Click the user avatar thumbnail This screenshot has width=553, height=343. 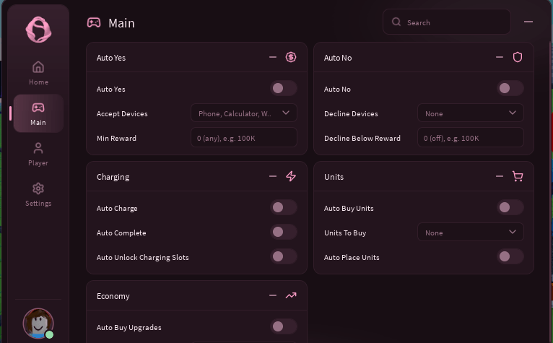38,324
